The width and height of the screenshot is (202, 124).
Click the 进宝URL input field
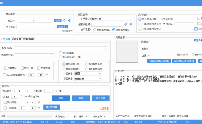pyautogui.click(x=36, y=27)
